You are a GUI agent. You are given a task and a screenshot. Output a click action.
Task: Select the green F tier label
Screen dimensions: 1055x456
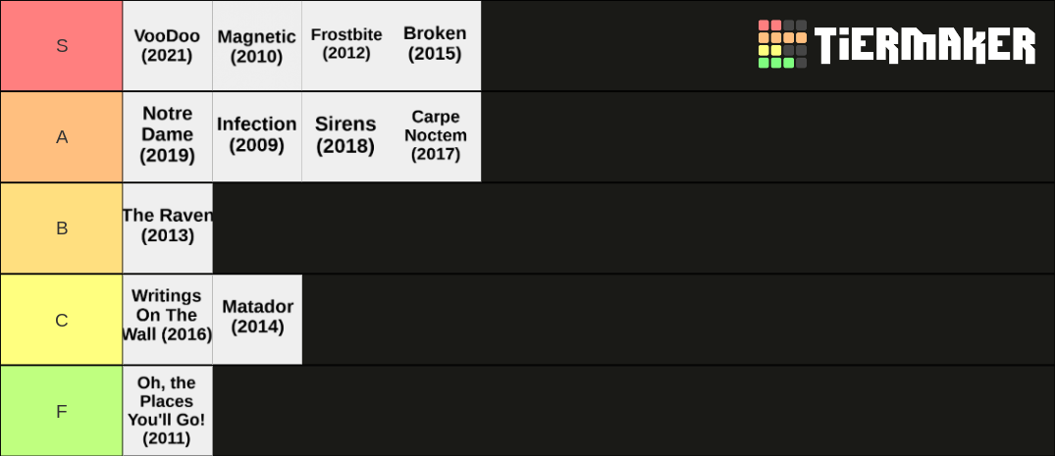point(61,411)
